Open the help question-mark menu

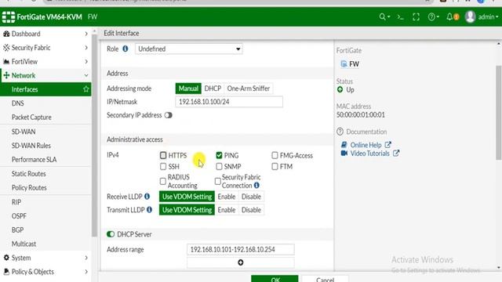coord(434,17)
